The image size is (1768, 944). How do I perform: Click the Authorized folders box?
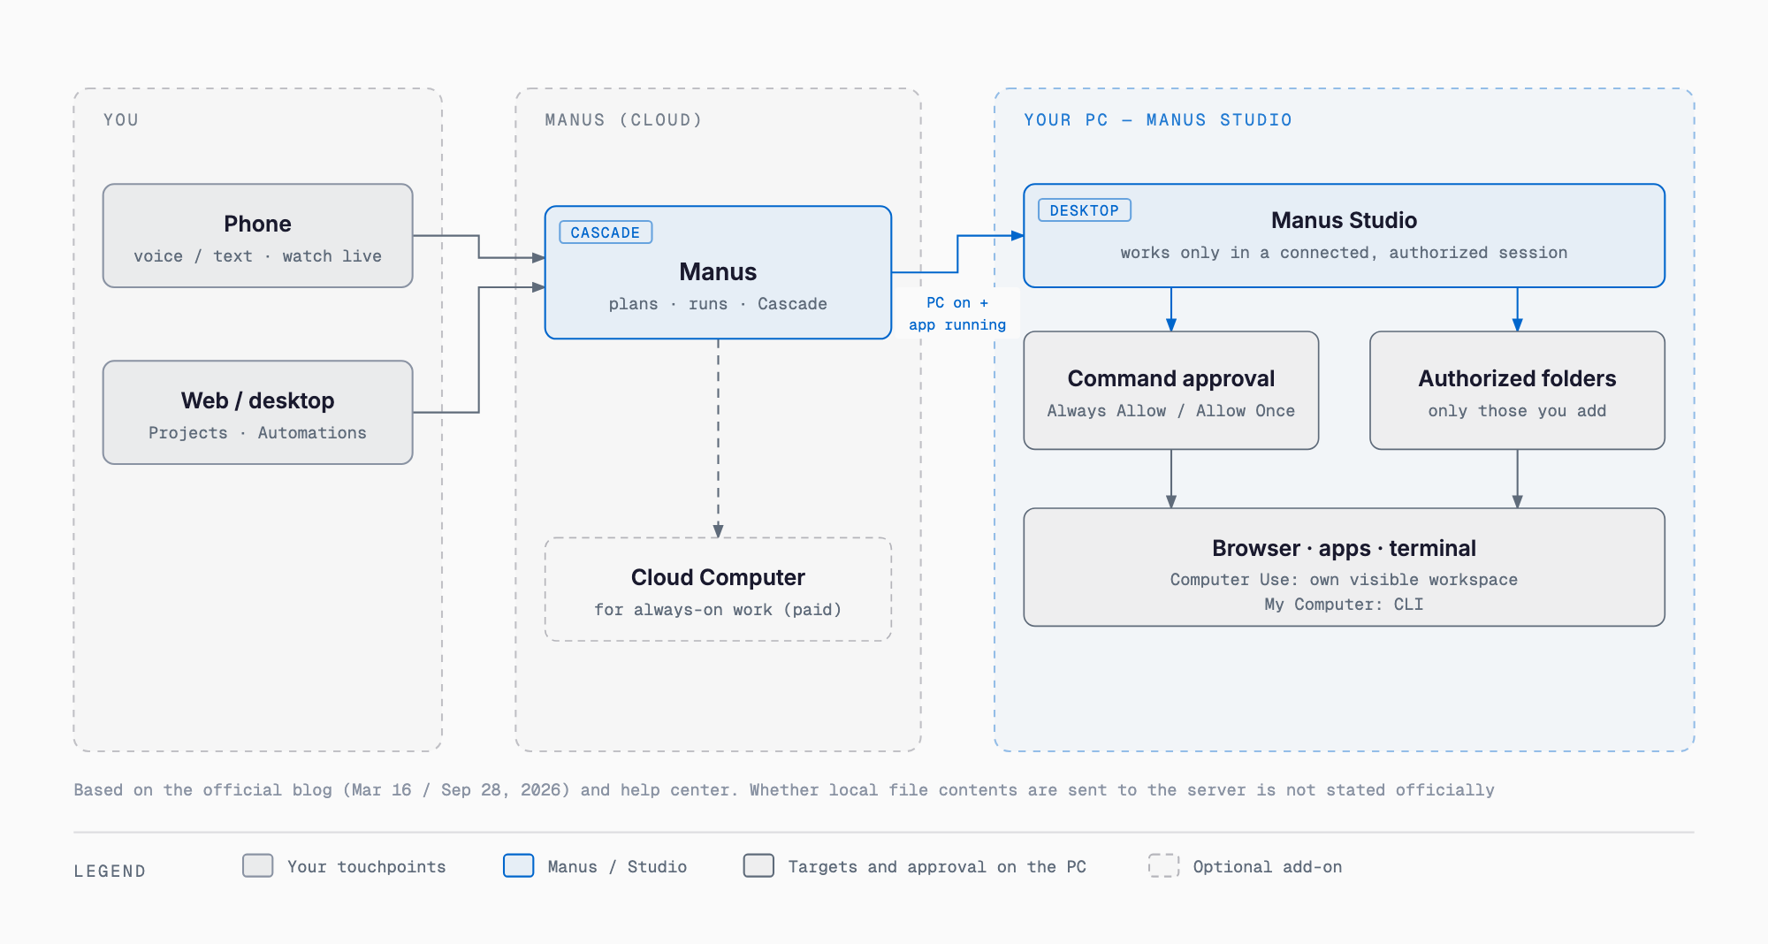[x=1517, y=390]
